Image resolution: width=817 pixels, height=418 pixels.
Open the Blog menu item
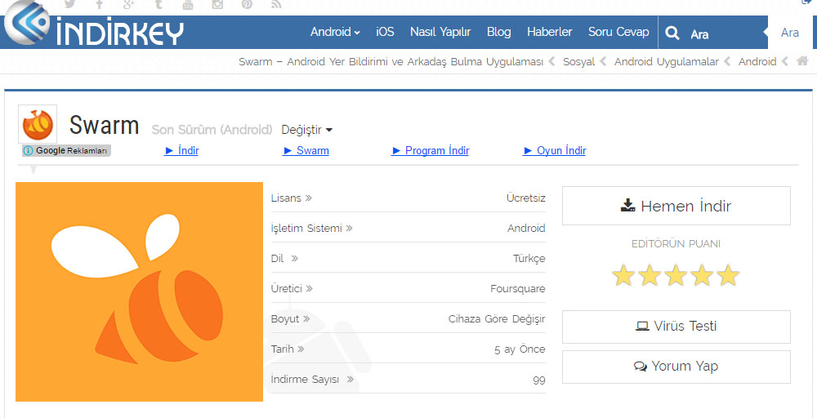pyautogui.click(x=498, y=33)
